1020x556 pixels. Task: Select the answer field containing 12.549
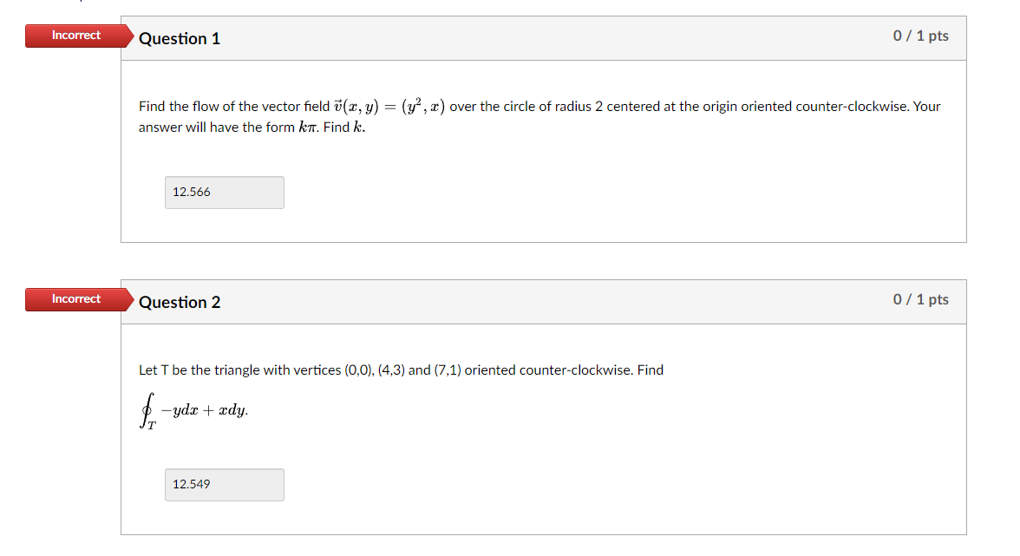pyautogui.click(x=224, y=484)
